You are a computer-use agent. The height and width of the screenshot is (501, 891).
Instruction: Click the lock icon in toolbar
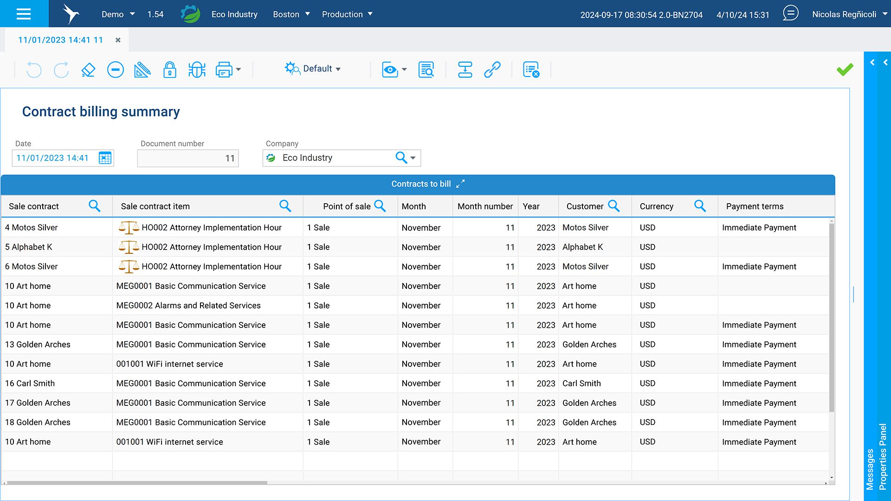point(169,70)
